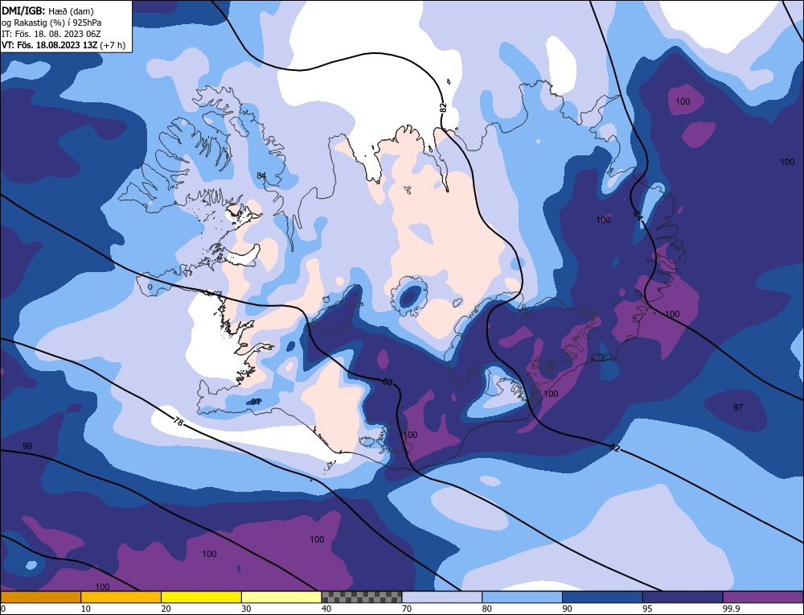
Task: Click the '20' legend scale value
Action: (x=166, y=609)
